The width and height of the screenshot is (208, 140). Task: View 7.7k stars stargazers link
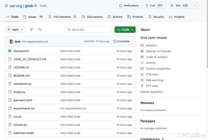tap(149, 74)
